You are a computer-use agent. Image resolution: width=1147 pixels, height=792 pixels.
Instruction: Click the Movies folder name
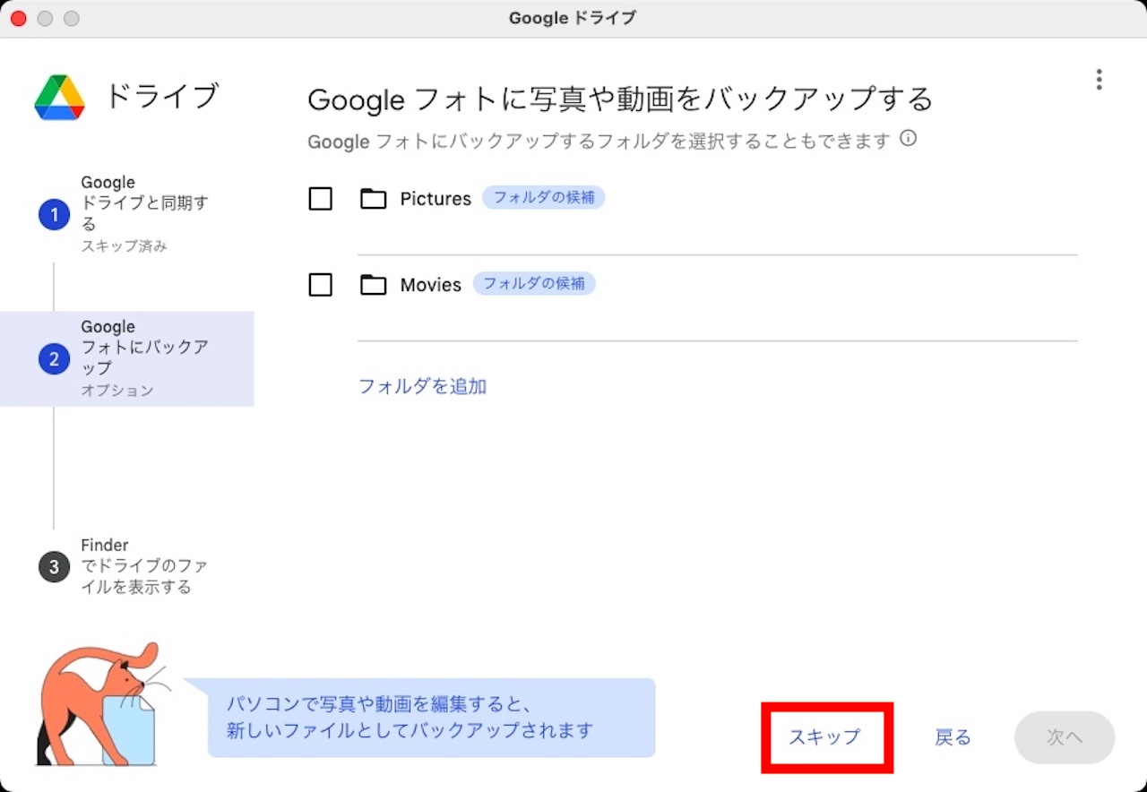[x=431, y=285]
